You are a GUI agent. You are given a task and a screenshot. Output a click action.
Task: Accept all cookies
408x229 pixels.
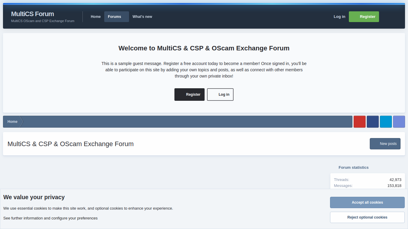(x=367, y=202)
